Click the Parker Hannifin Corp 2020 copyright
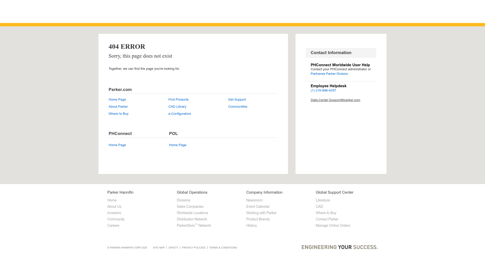 [x=127, y=248]
